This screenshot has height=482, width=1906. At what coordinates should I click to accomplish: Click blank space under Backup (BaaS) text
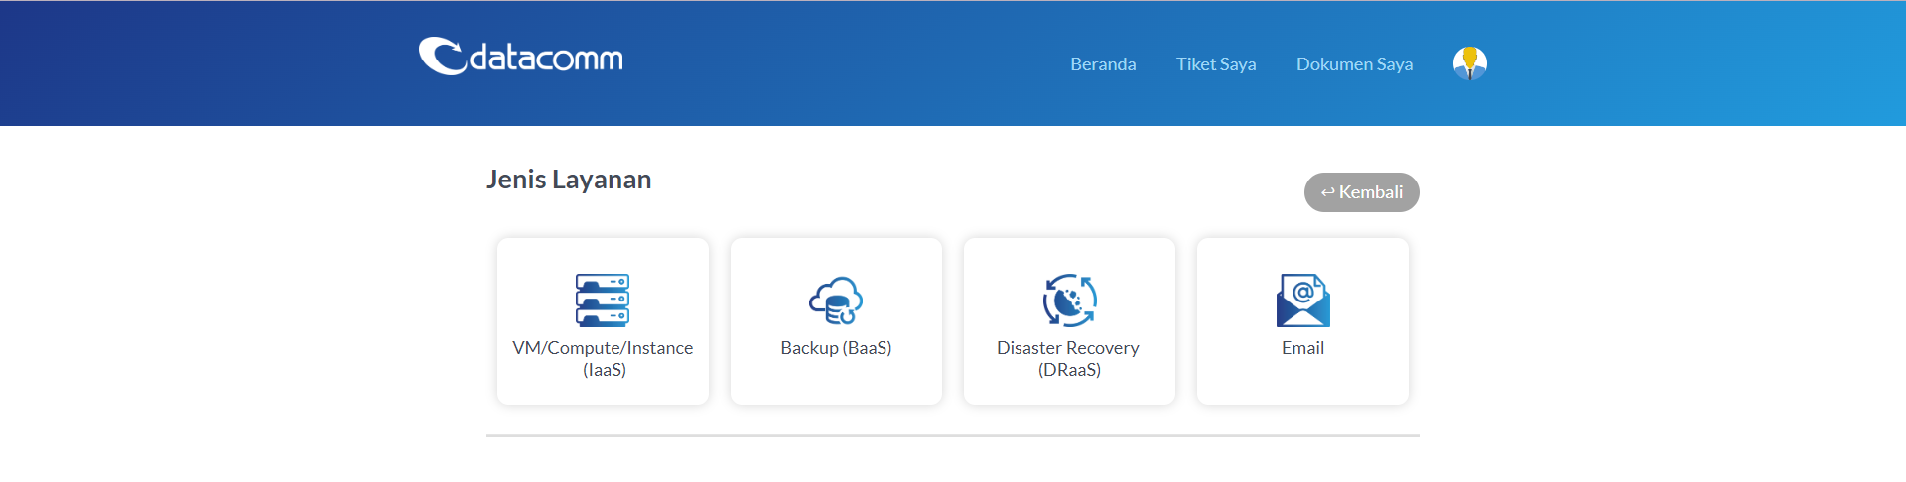coord(836,383)
